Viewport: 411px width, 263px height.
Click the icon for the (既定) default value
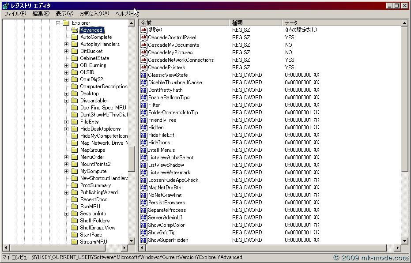coord(144,30)
